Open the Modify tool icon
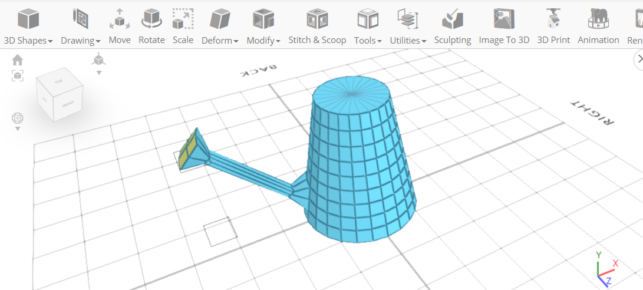The width and height of the screenshot is (643, 290). [x=263, y=19]
